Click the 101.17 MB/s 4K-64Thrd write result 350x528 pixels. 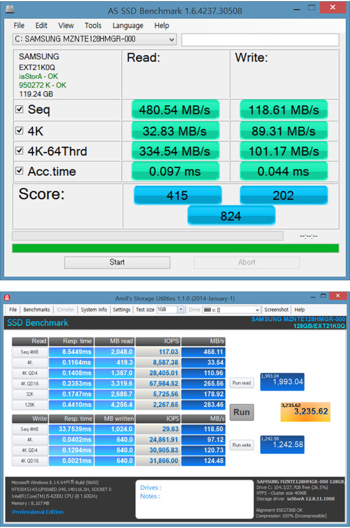tap(283, 151)
